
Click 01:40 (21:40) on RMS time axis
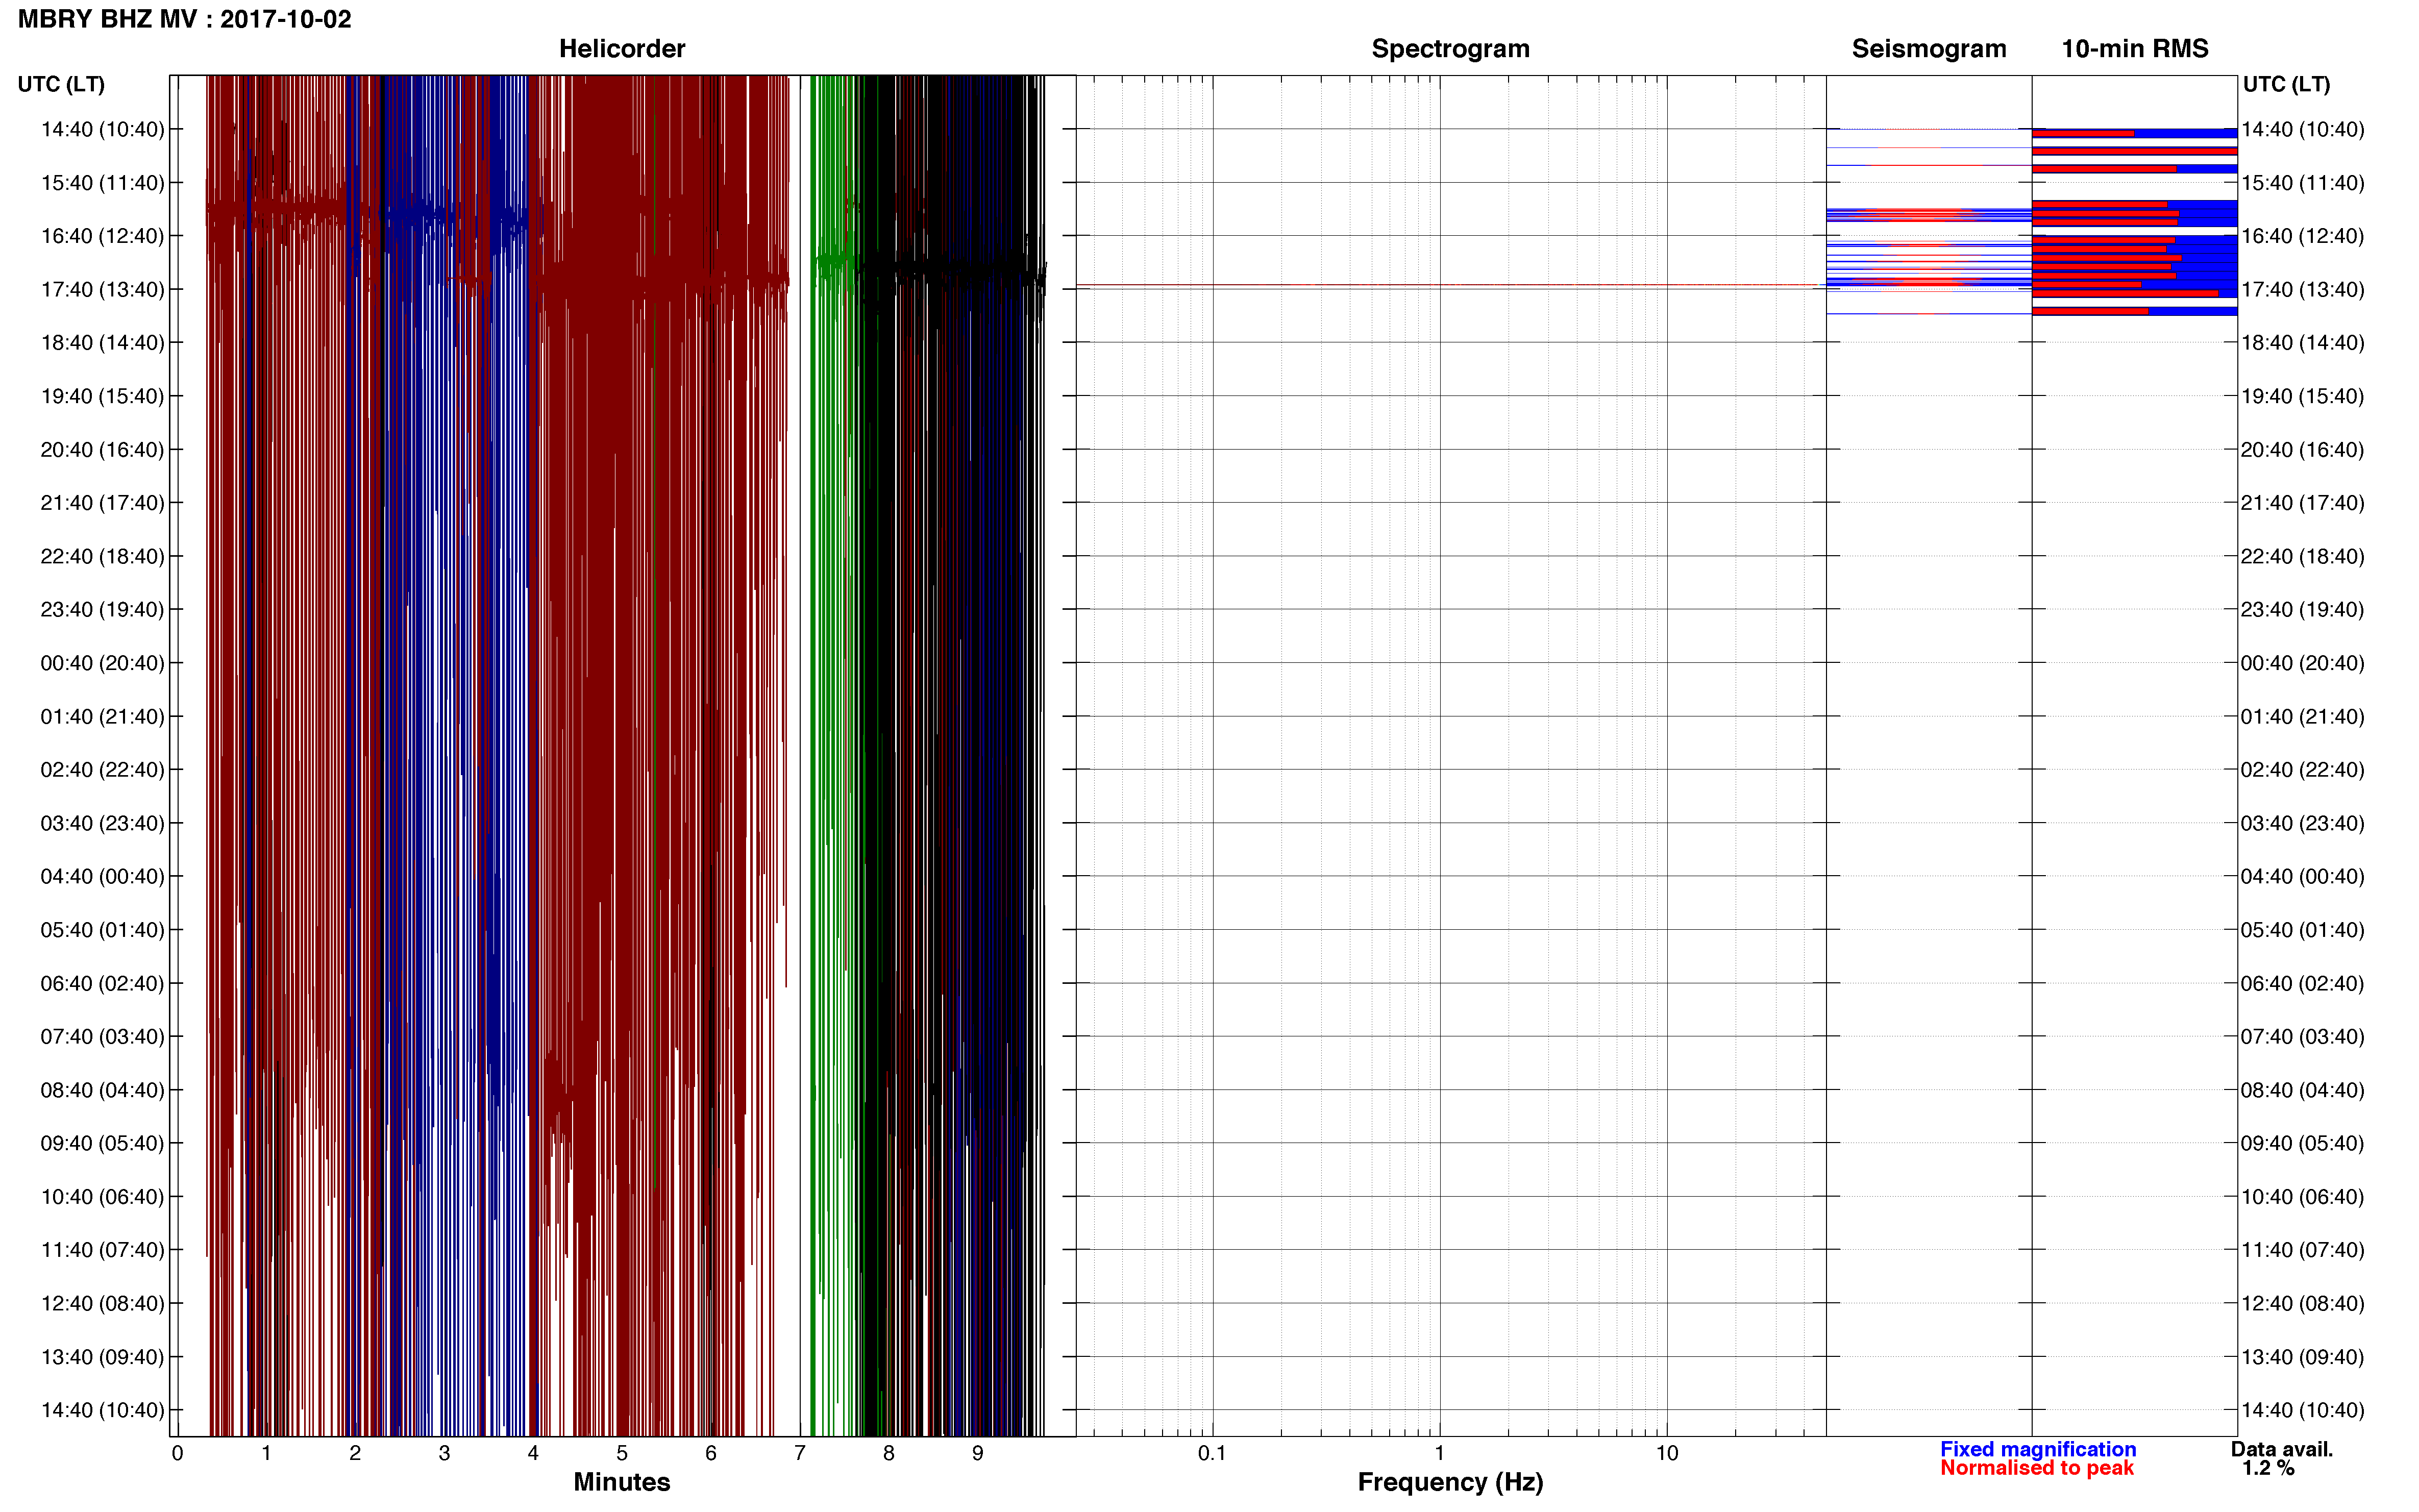[x=2303, y=717]
